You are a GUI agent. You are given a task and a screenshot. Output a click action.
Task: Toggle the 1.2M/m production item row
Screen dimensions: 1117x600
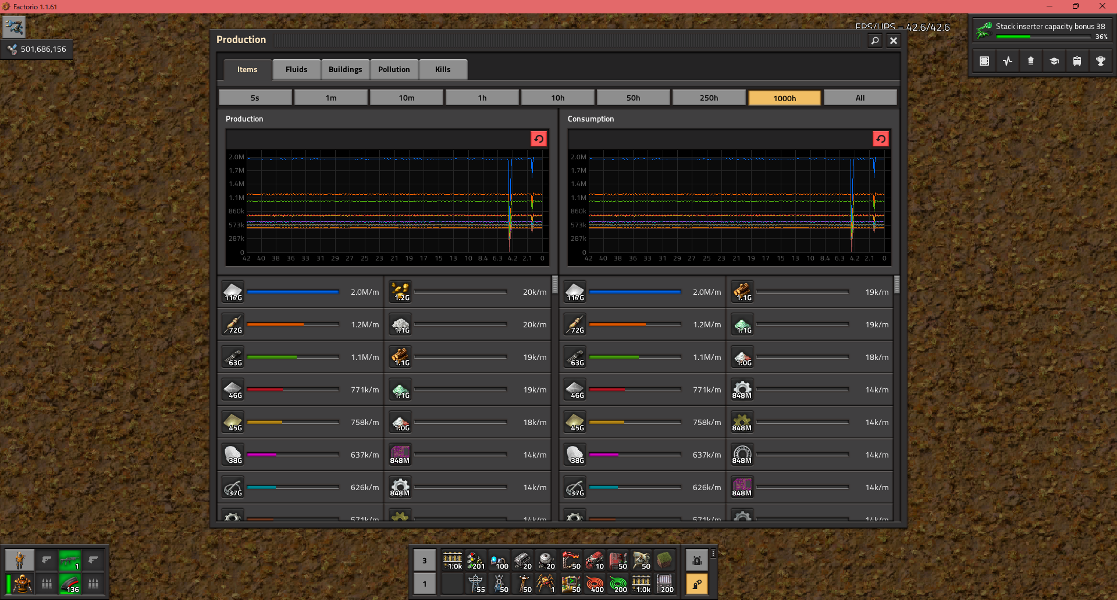click(x=301, y=324)
